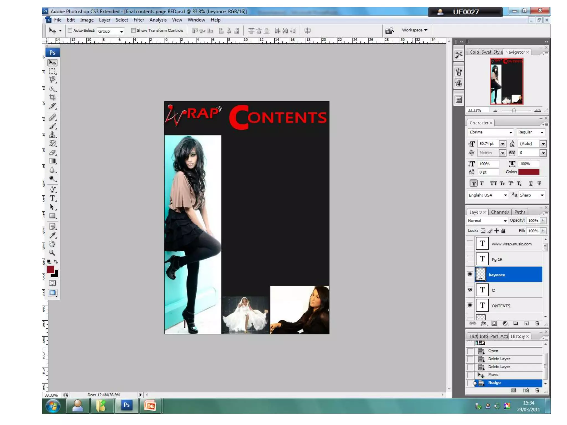Image resolution: width=567 pixels, height=425 pixels.
Task: Add a layer style (fx)
Action: click(x=484, y=323)
